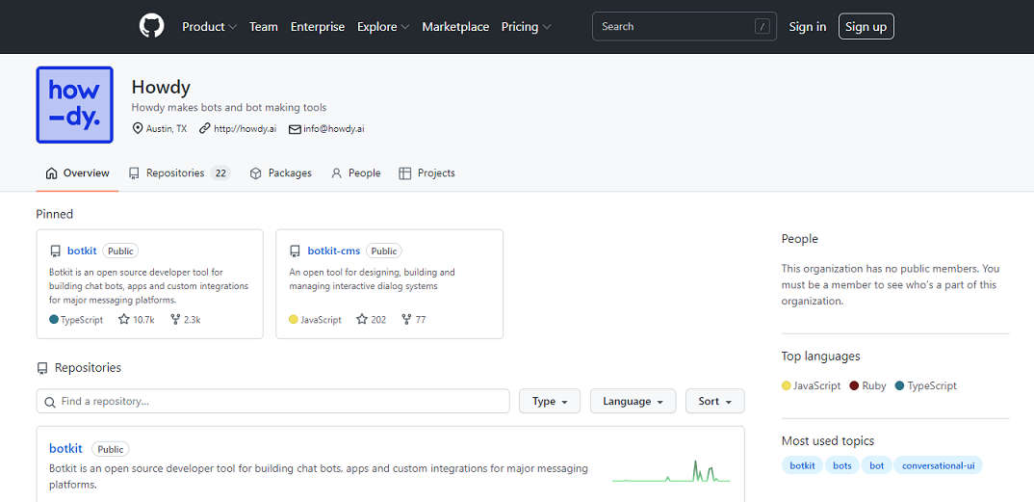1034x502 pixels.
Task: Open the Sort dropdown
Action: (714, 401)
